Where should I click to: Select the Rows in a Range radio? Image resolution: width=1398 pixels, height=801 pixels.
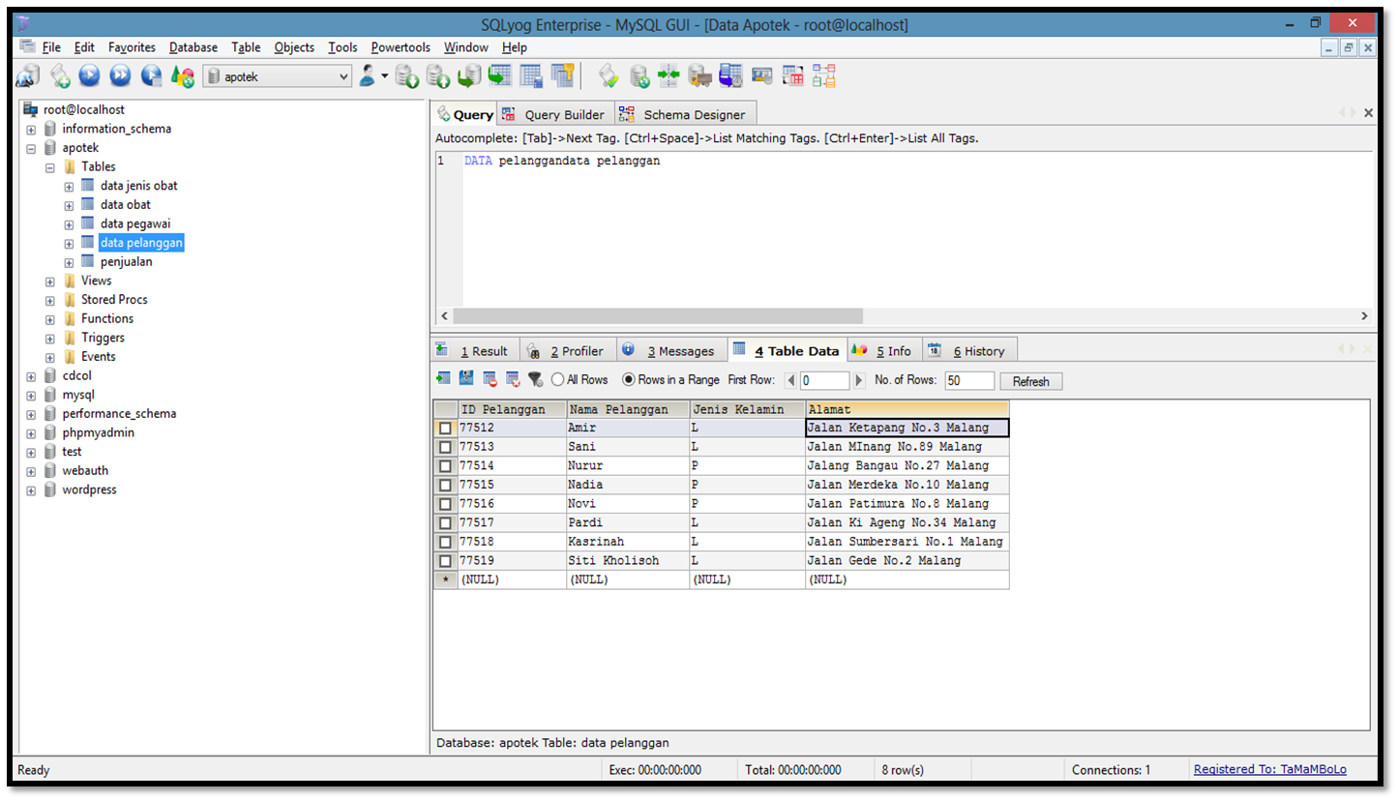pyautogui.click(x=629, y=380)
